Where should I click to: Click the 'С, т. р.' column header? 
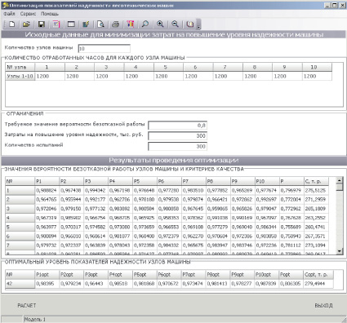coord(316,181)
